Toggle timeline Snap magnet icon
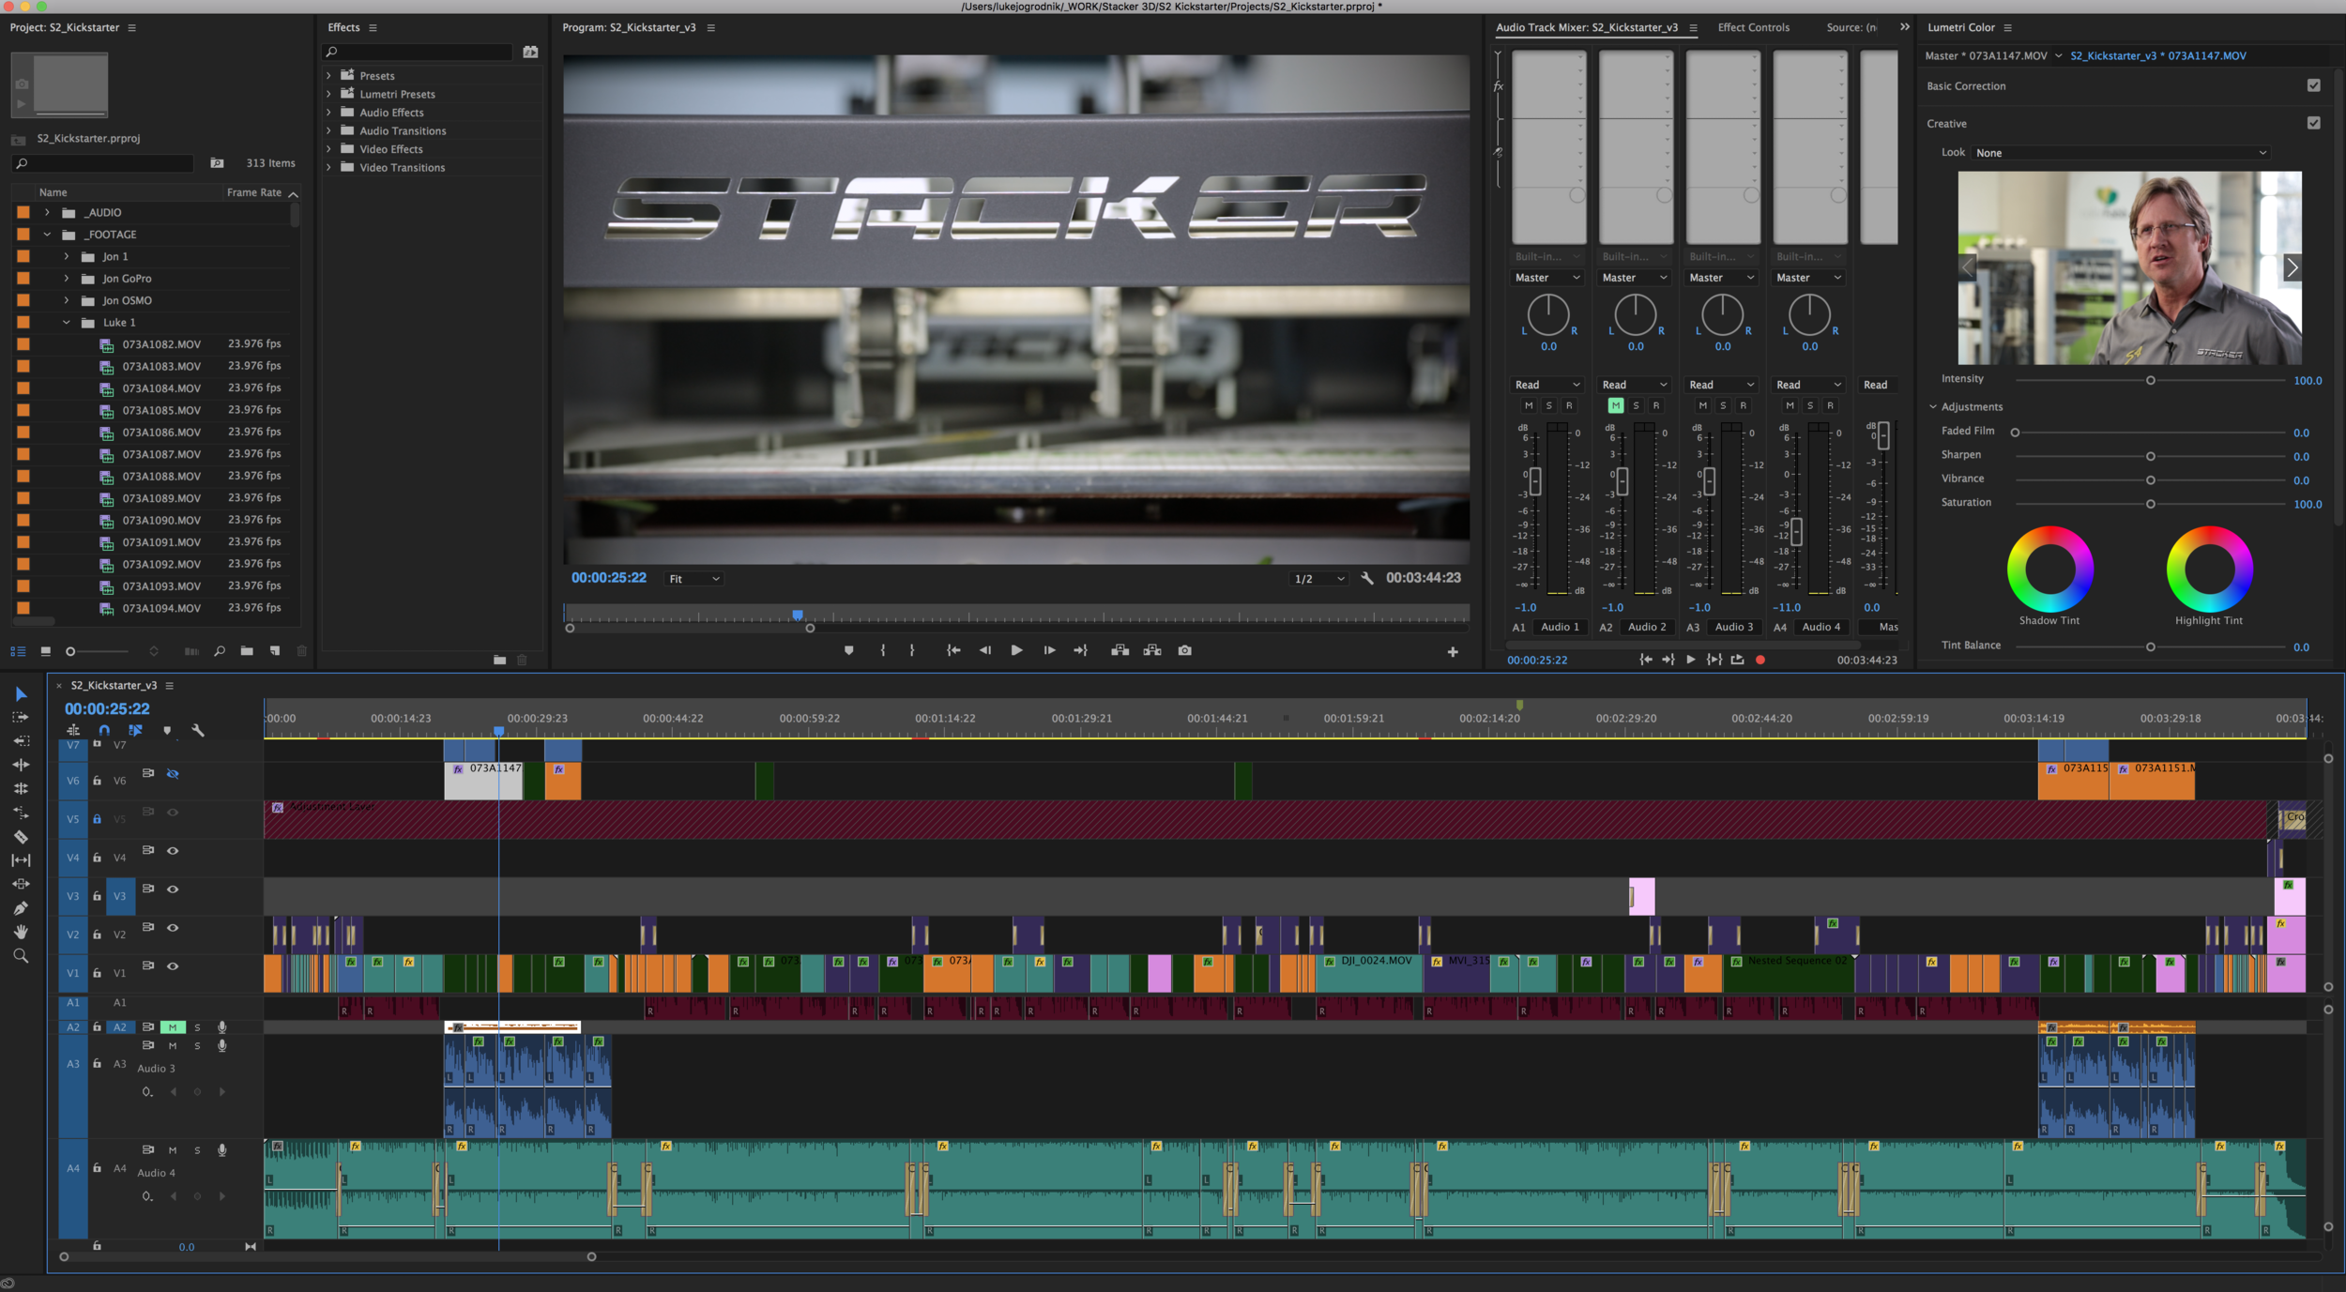The width and height of the screenshot is (2346, 1292). pyautogui.click(x=104, y=730)
